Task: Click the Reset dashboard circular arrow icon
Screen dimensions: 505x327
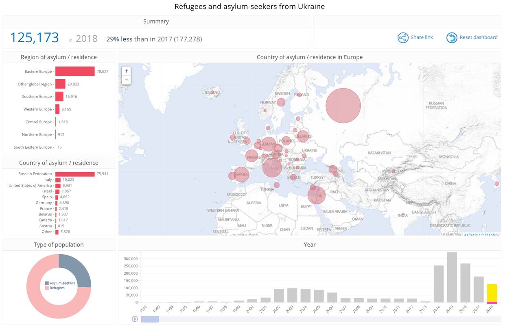Action: pyautogui.click(x=452, y=38)
